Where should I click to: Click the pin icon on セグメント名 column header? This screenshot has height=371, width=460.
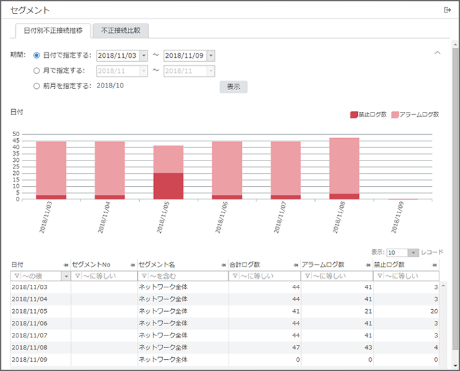223,264
